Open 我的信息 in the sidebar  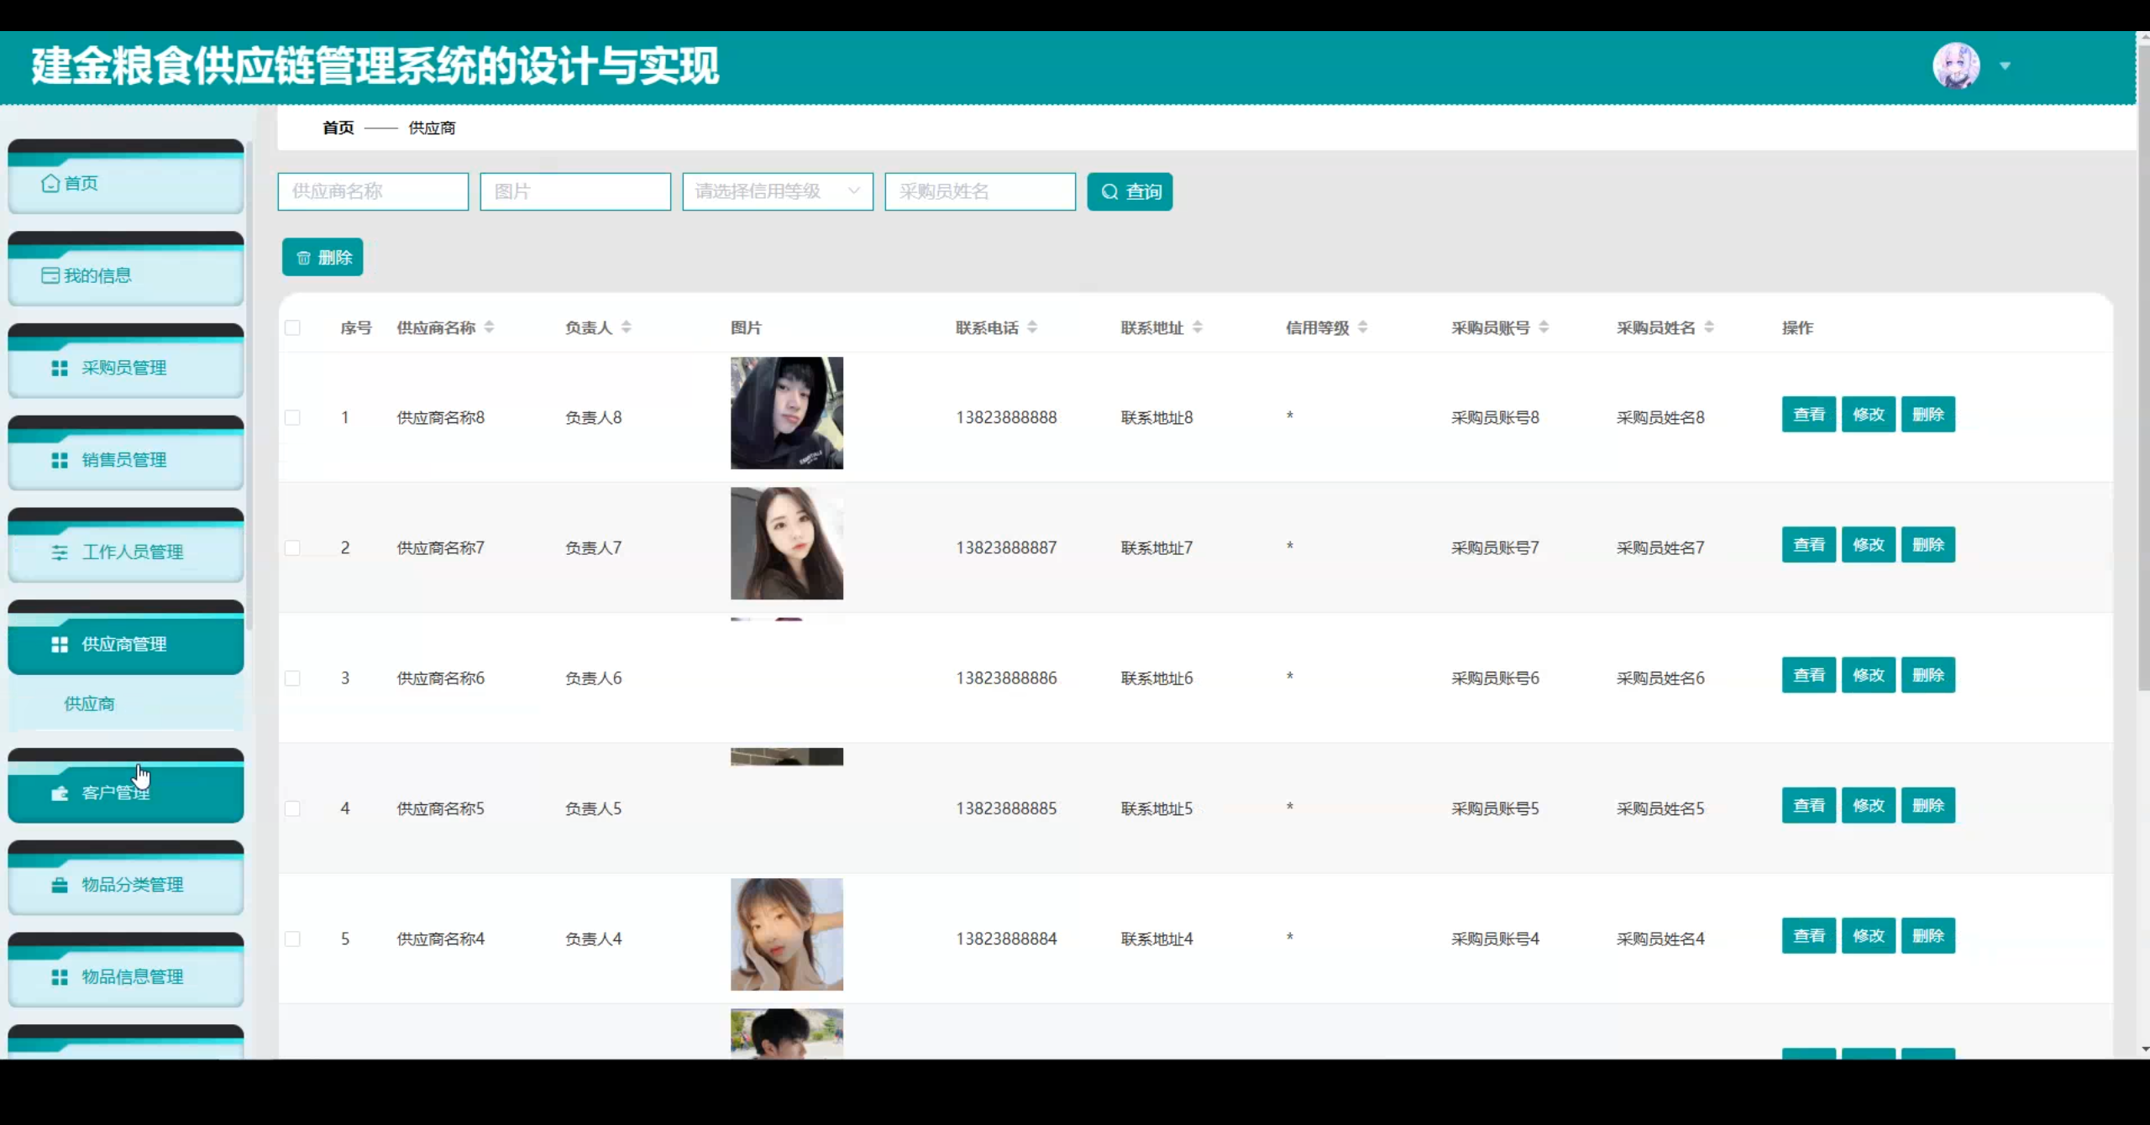click(97, 275)
